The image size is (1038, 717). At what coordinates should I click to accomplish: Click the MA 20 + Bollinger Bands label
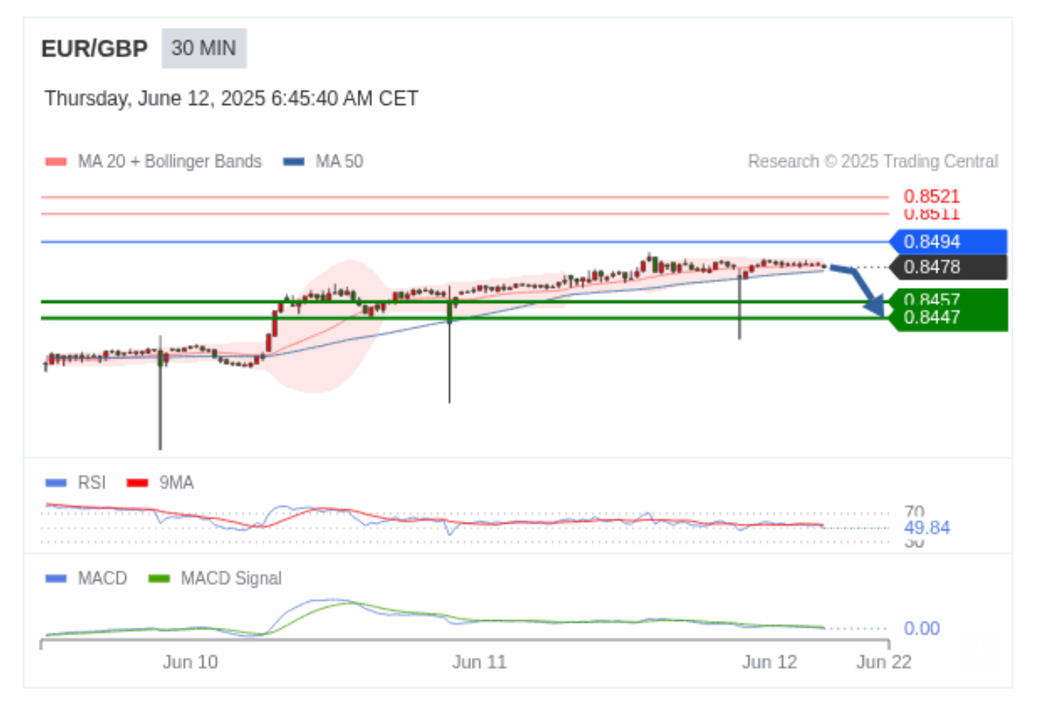[x=169, y=161]
